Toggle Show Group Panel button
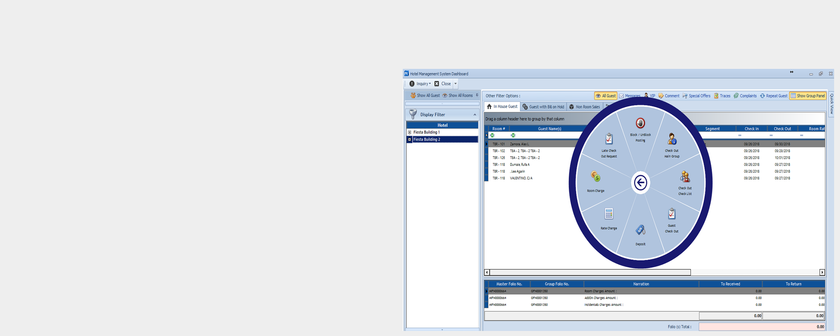This screenshot has width=840, height=336. [x=808, y=96]
